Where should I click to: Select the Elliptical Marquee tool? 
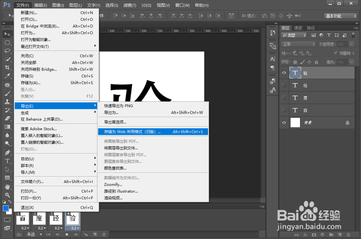7,43
